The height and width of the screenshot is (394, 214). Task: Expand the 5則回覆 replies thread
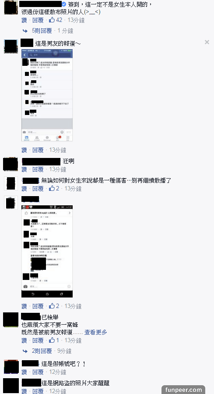pos(42,31)
